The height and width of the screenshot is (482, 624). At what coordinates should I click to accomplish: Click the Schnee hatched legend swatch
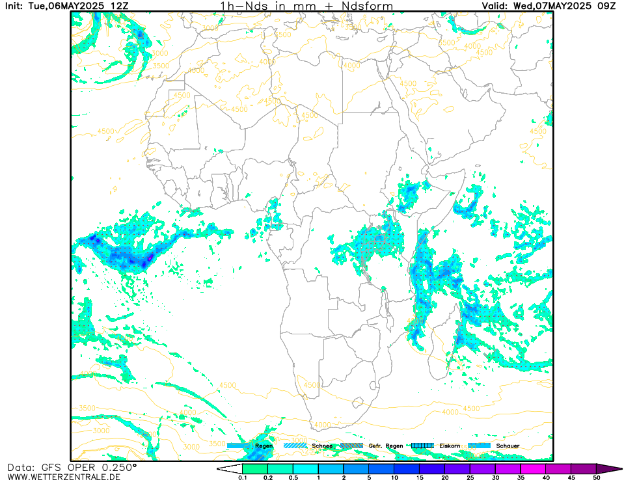tap(295, 446)
